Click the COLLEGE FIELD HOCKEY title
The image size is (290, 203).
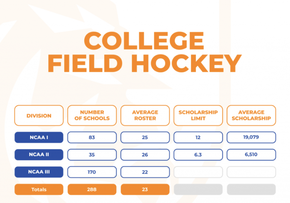[x=144, y=52]
